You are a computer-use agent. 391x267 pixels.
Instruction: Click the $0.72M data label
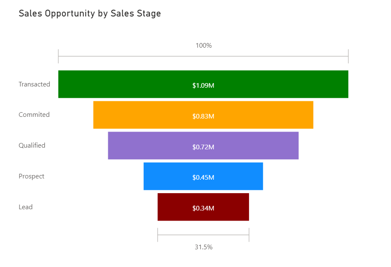point(203,147)
